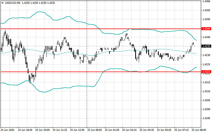Open the chart menu triangle beside USDCAD,M5
Image resolution: width=212 pixels, height=133 pixels.
coord(2,3)
